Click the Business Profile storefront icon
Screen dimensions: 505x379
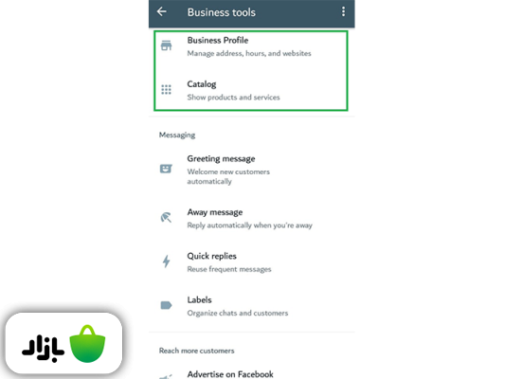[166, 45]
